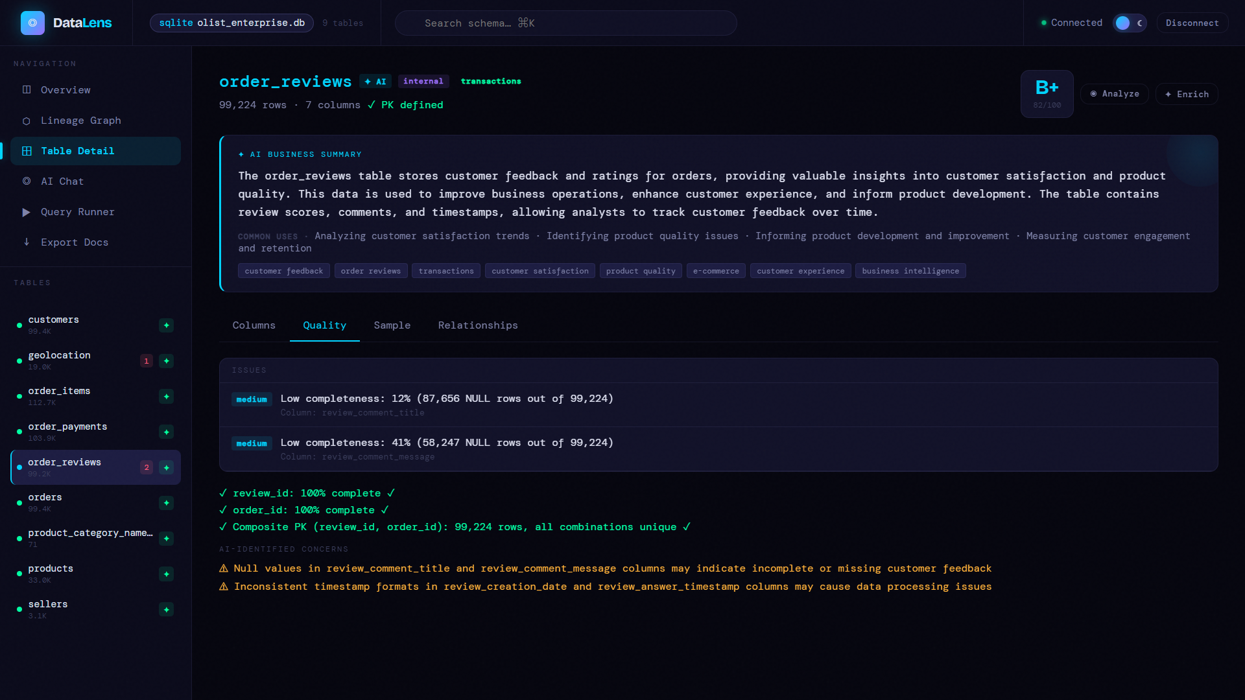The width and height of the screenshot is (1245, 700).
Task: Switch to the Quality tab
Action: pyautogui.click(x=324, y=325)
